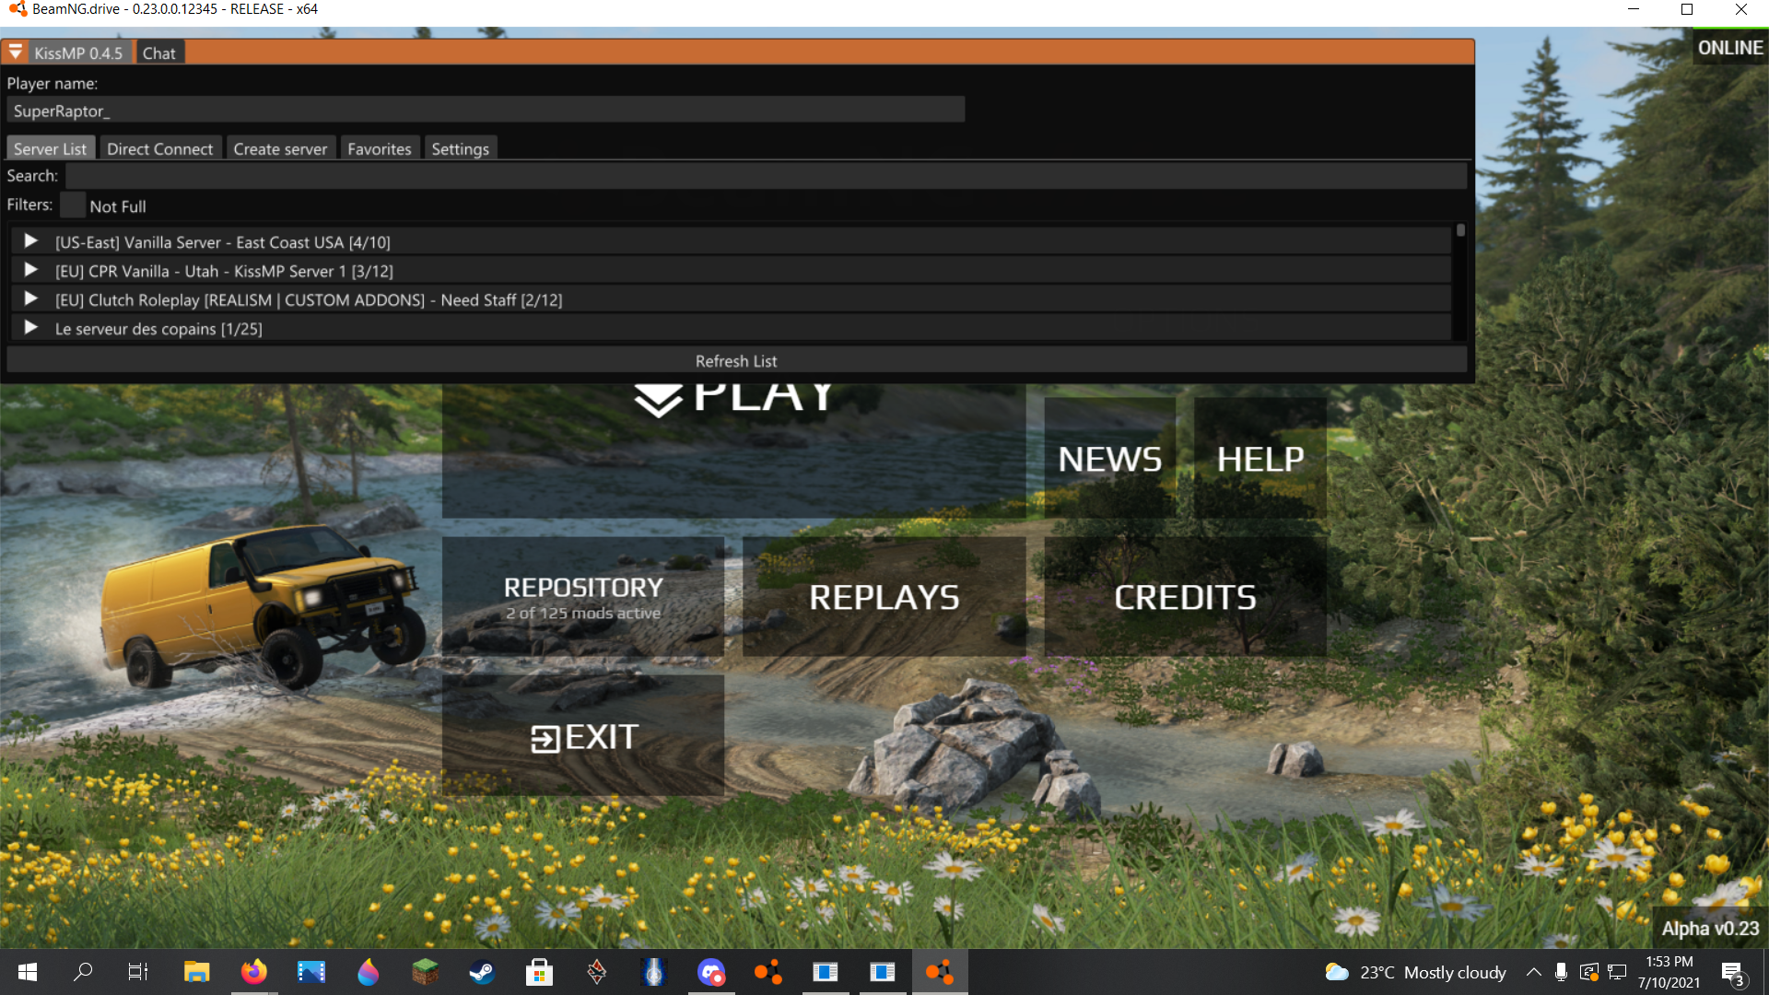Open the blue glowing app icon in taskbar

653,972
